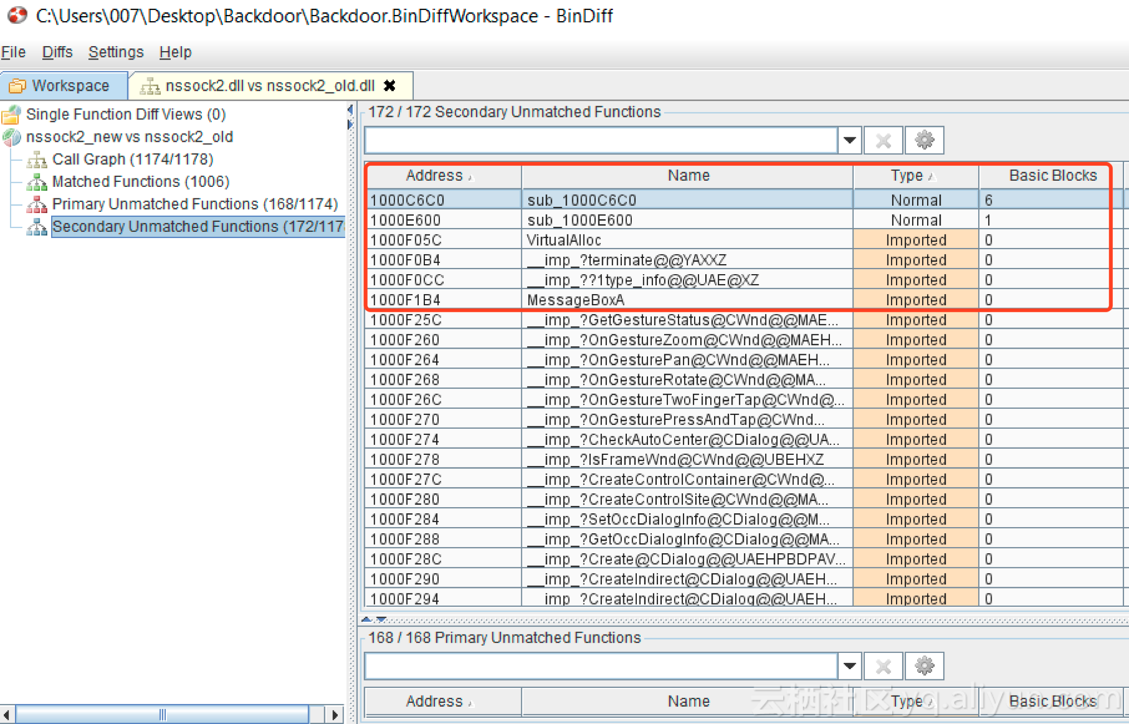Close the nssock2 comparison tab
This screenshot has height=724, width=1129.
[x=389, y=86]
